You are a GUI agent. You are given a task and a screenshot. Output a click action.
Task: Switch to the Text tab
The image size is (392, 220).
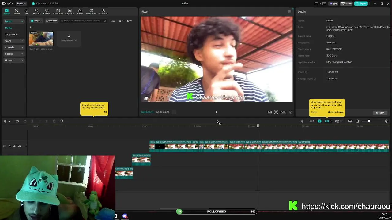tap(27, 12)
